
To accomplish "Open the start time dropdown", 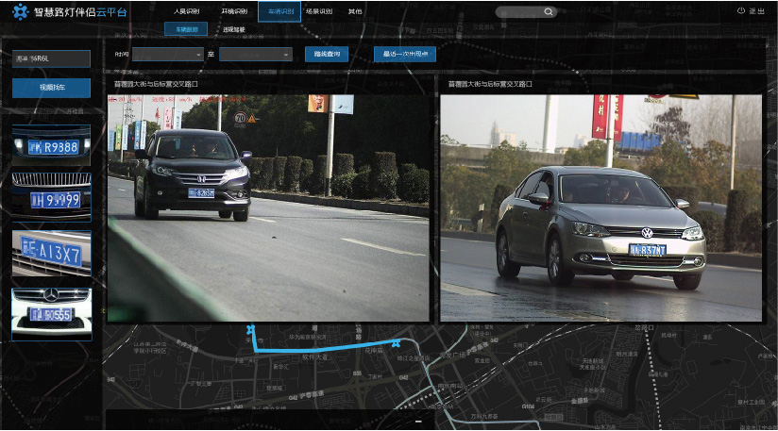I will [x=168, y=55].
